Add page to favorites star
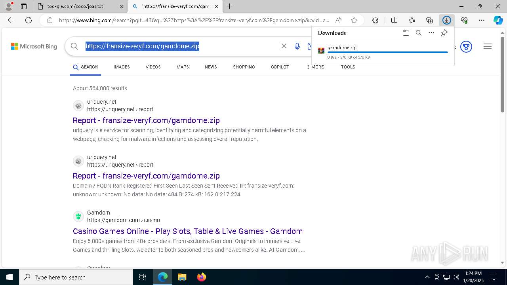Screen dimensions: 507x285 [x=354, y=20]
